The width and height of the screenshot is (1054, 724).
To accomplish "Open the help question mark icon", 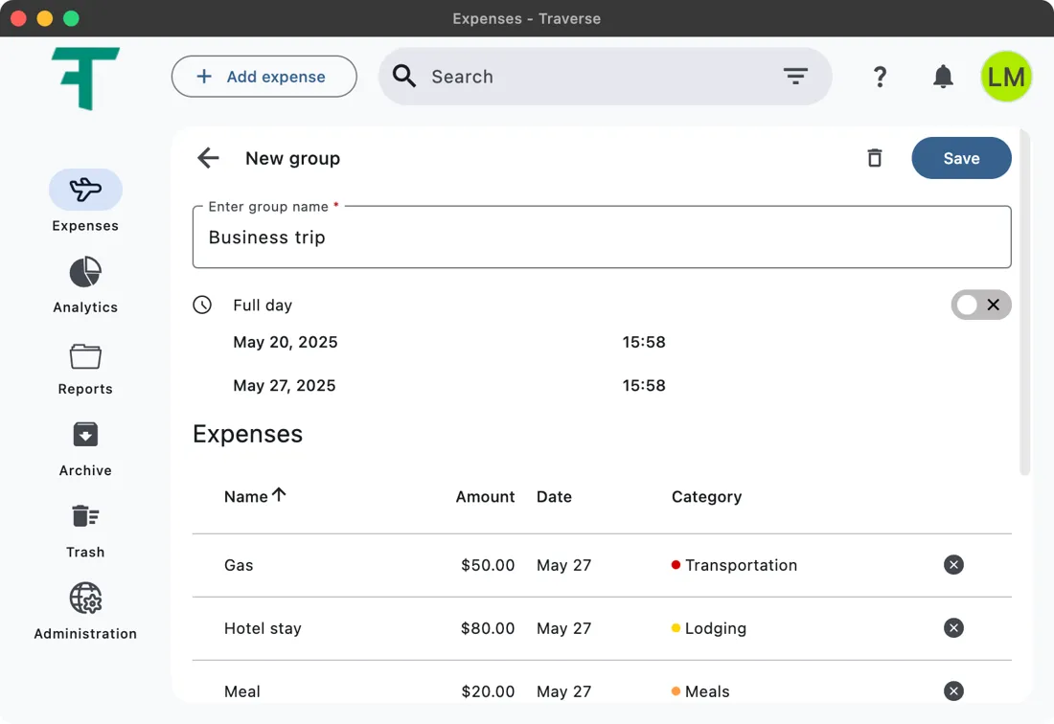I will pyautogui.click(x=880, y=77).
